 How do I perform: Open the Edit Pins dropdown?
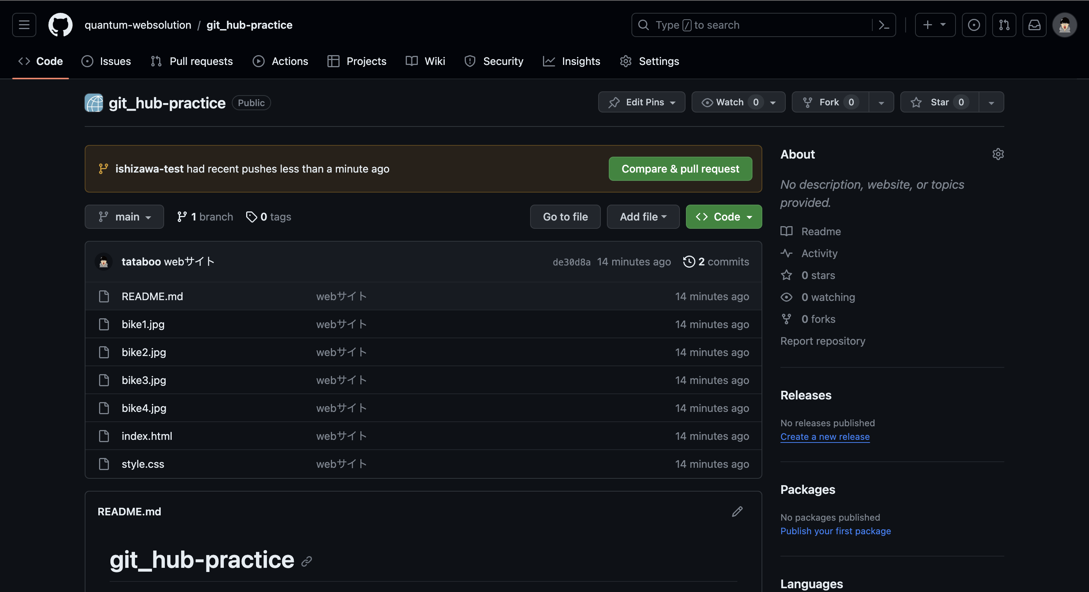point(641,102)
